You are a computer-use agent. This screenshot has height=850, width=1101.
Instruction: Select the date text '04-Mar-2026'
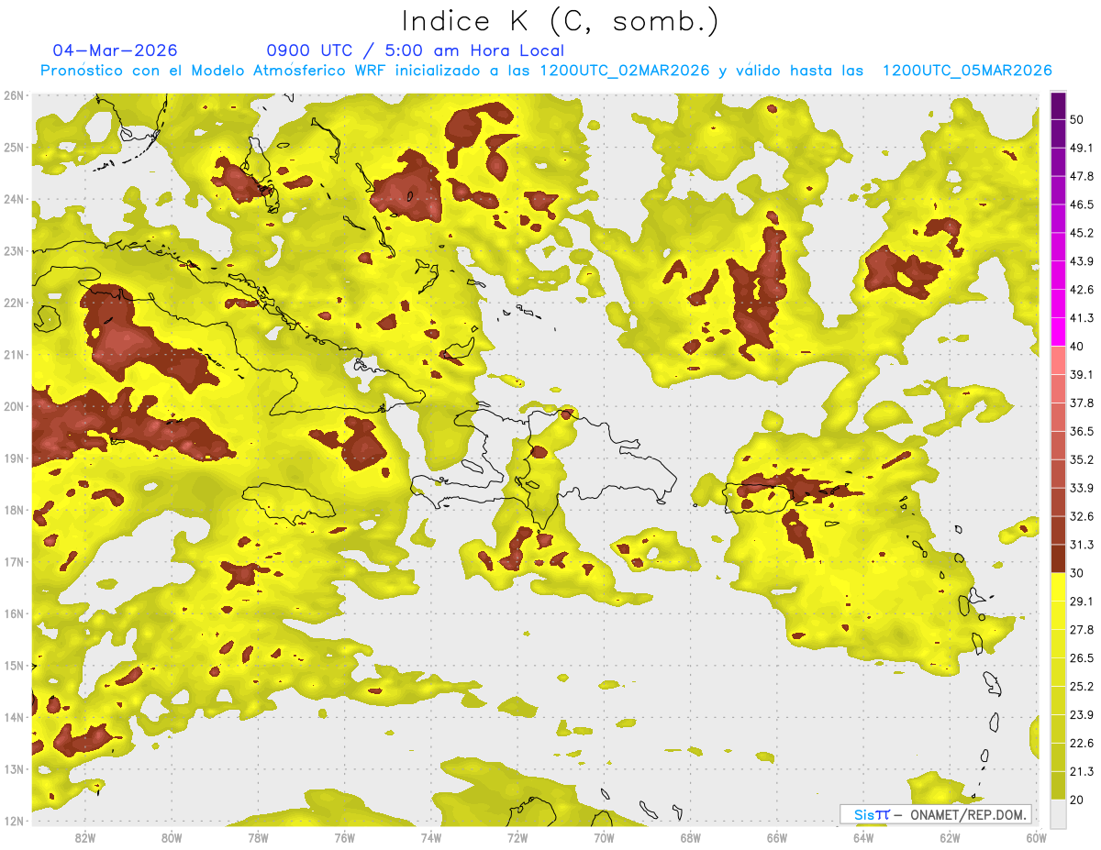pos(116,50)
